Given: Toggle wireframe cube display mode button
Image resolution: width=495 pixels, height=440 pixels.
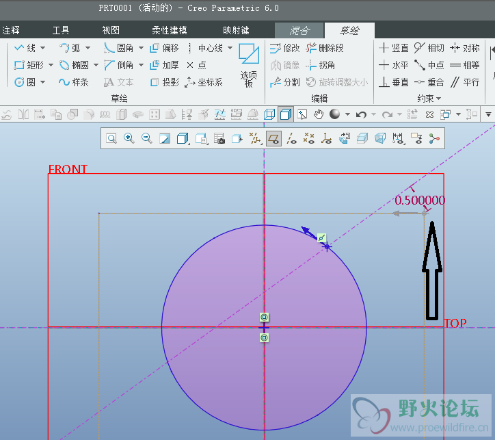Looking at the screenshot, I should [269, 114].
